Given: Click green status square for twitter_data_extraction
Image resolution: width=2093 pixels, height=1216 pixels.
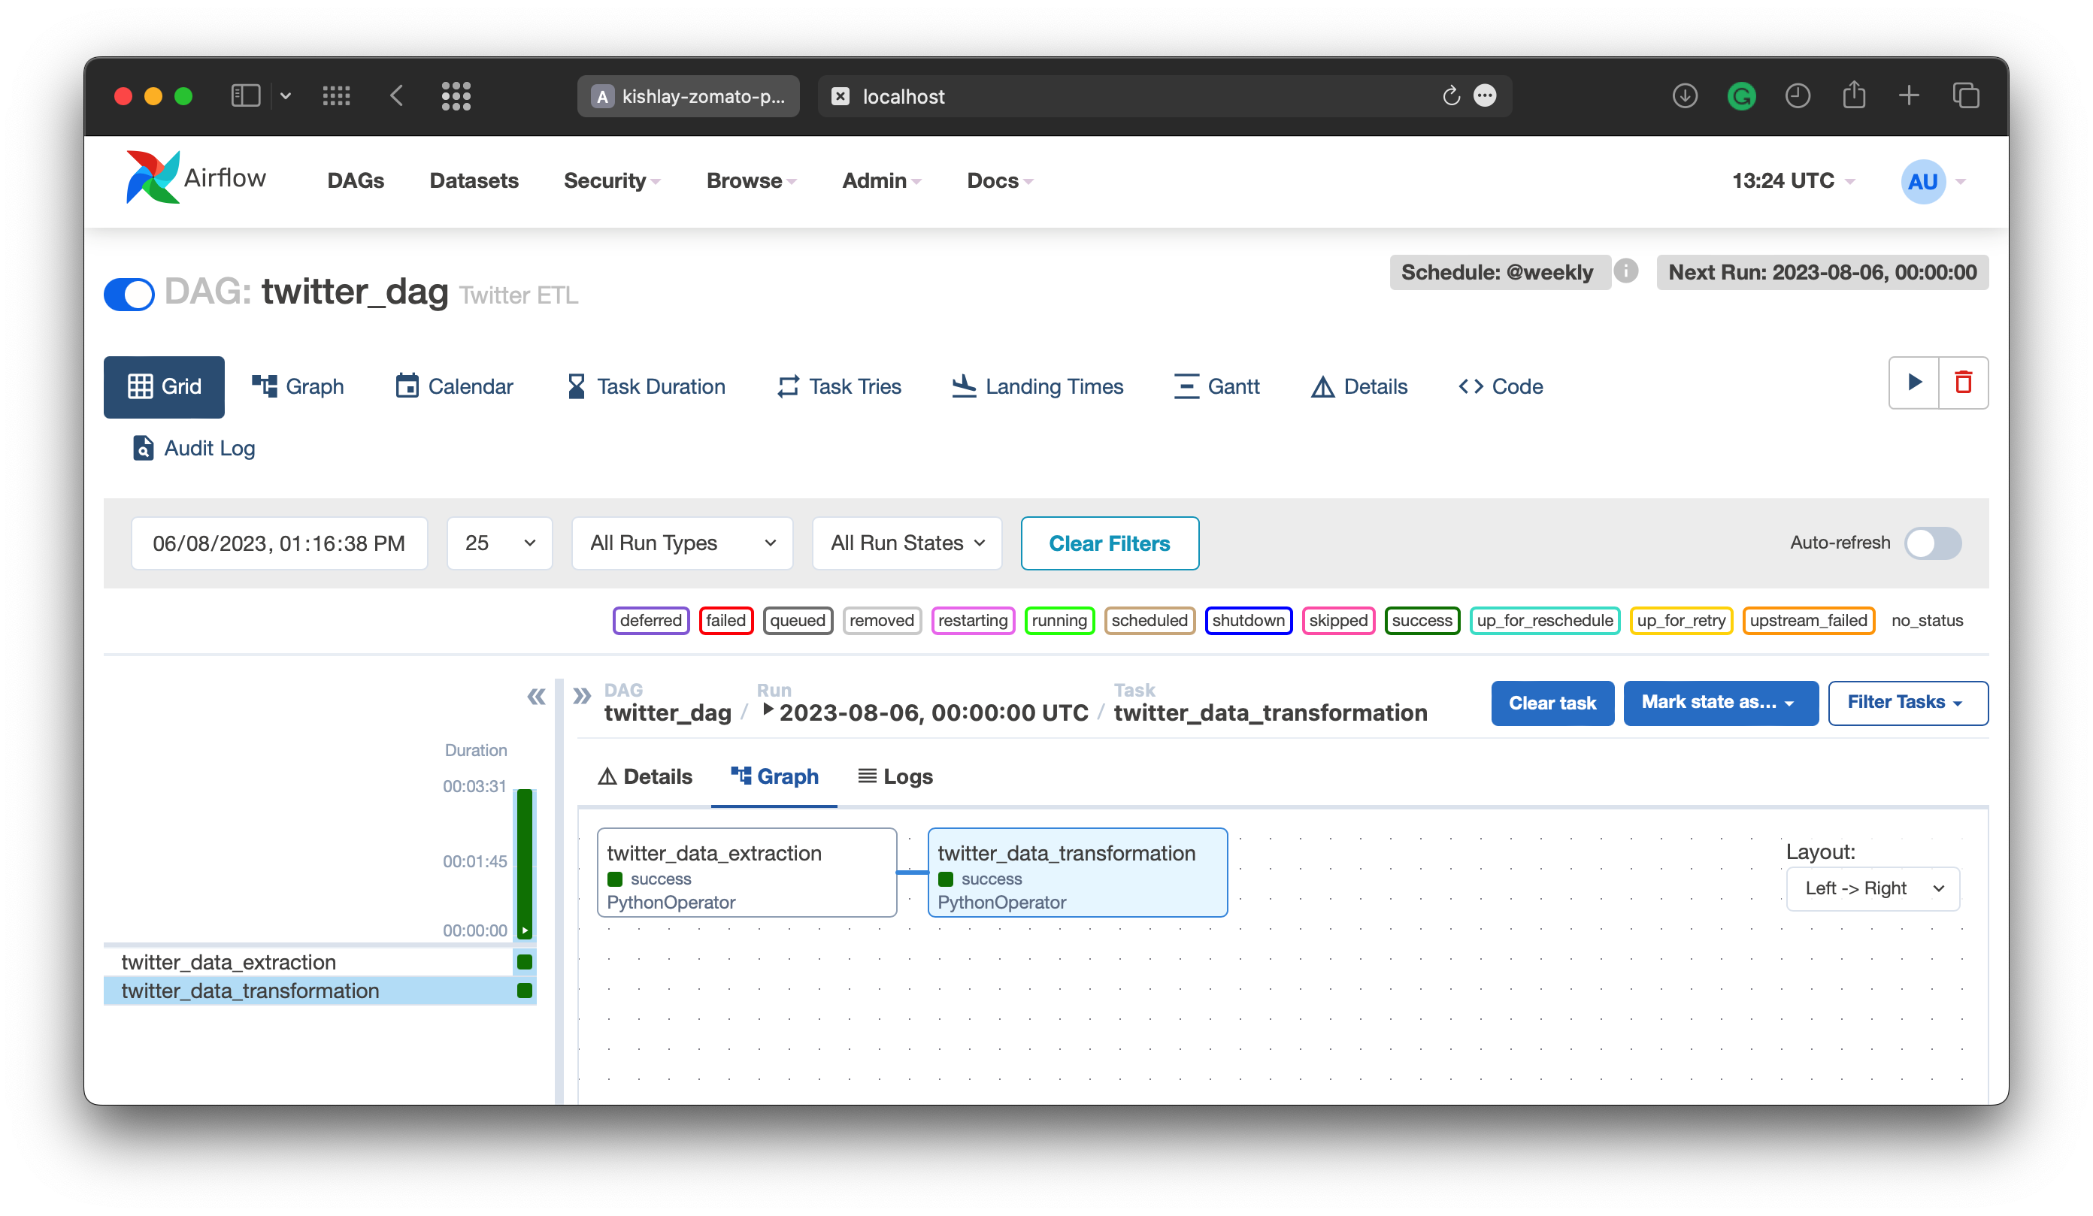Looking at the screenshot, I should 524,962.
